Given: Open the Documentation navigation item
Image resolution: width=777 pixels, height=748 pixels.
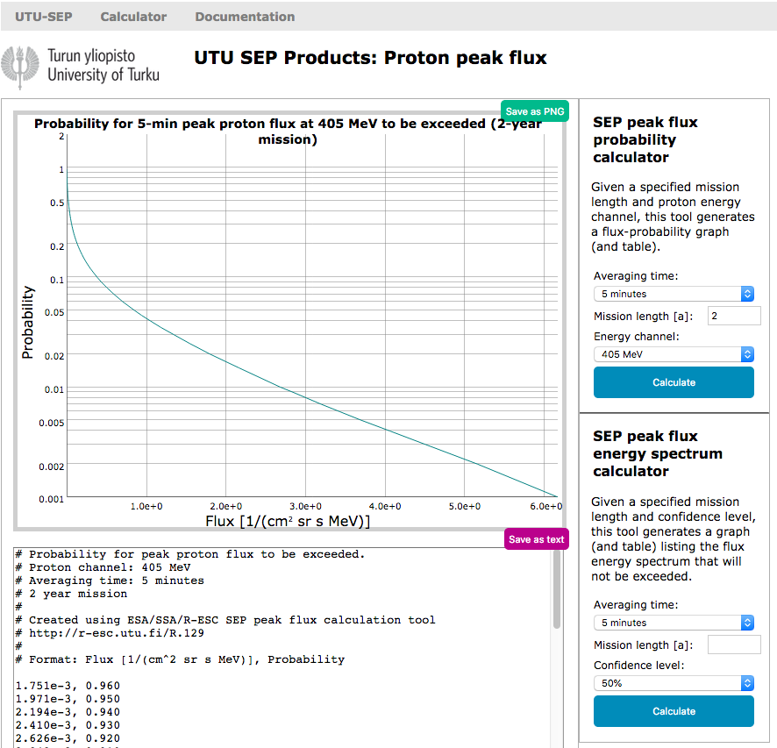Looking at the screenshot, I should point(245,17).
